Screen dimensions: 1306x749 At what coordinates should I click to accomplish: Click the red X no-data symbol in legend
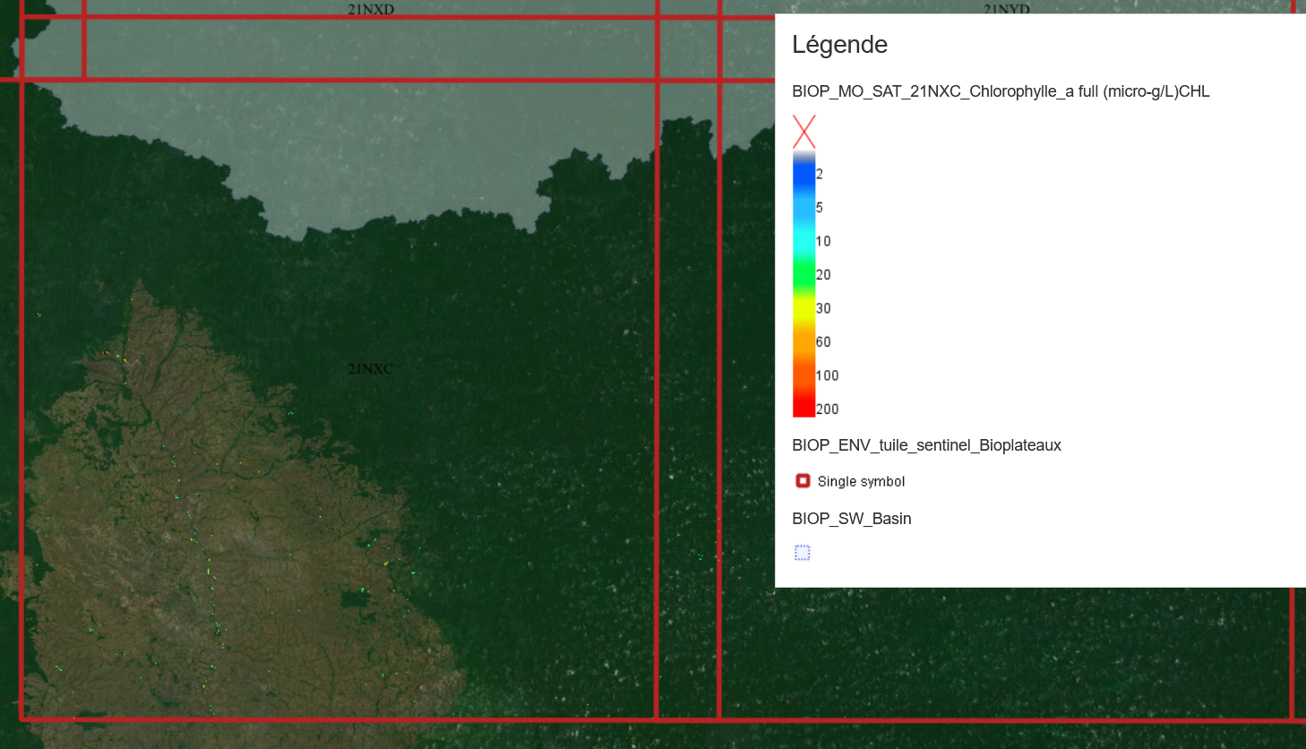coord(803,132)
